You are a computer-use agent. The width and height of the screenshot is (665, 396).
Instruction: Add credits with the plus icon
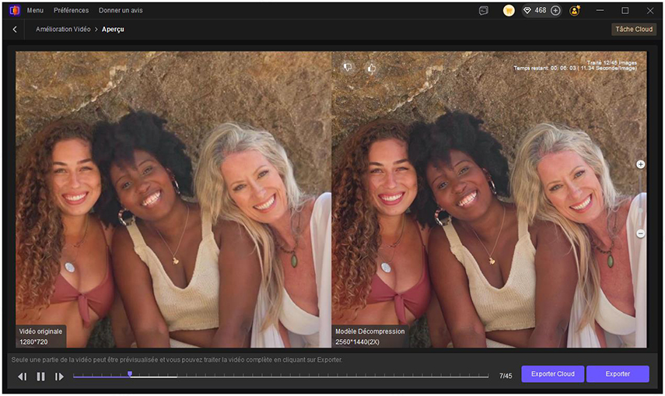pyautogui.click(x=555, y=11)
